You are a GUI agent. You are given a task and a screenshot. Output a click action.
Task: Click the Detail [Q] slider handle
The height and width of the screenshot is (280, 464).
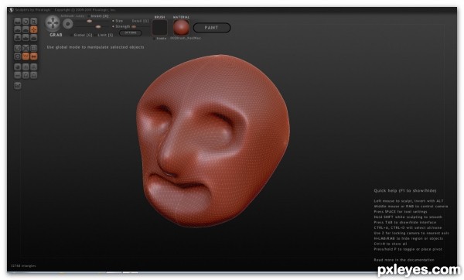coord(134,26)
